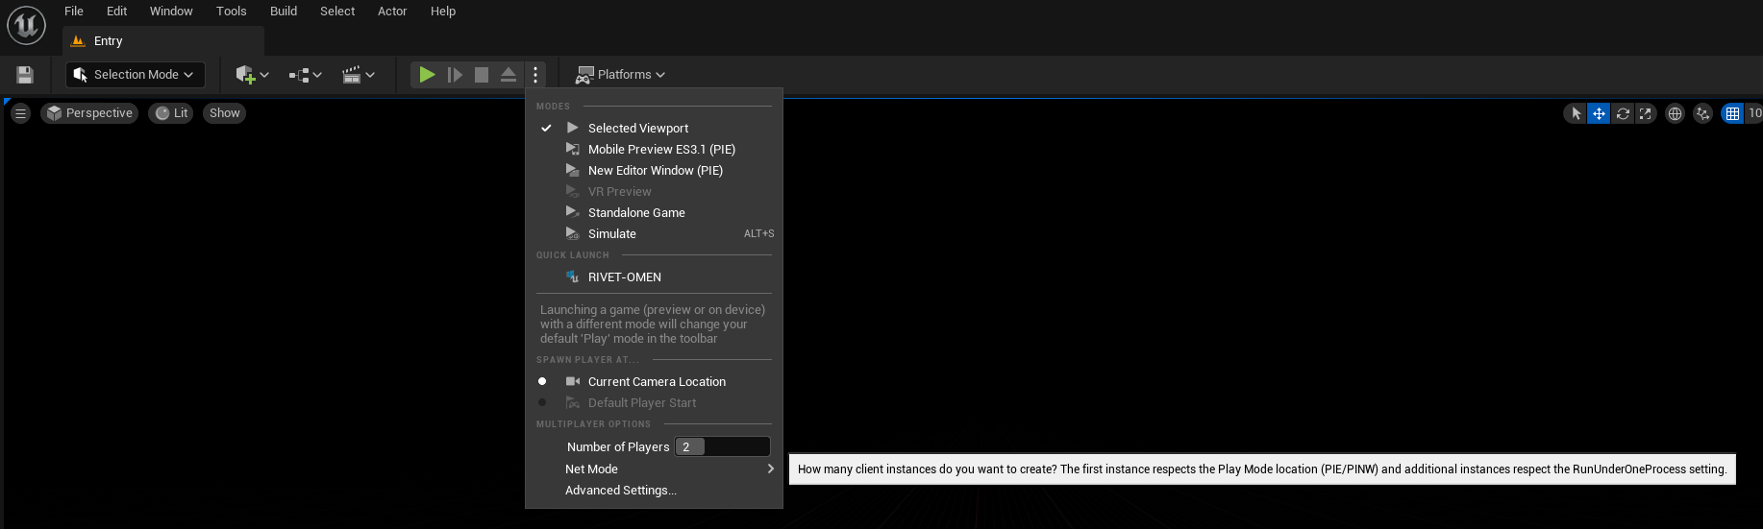
Task: Open Advanced Settings from play menu
Action: point(621,491)
